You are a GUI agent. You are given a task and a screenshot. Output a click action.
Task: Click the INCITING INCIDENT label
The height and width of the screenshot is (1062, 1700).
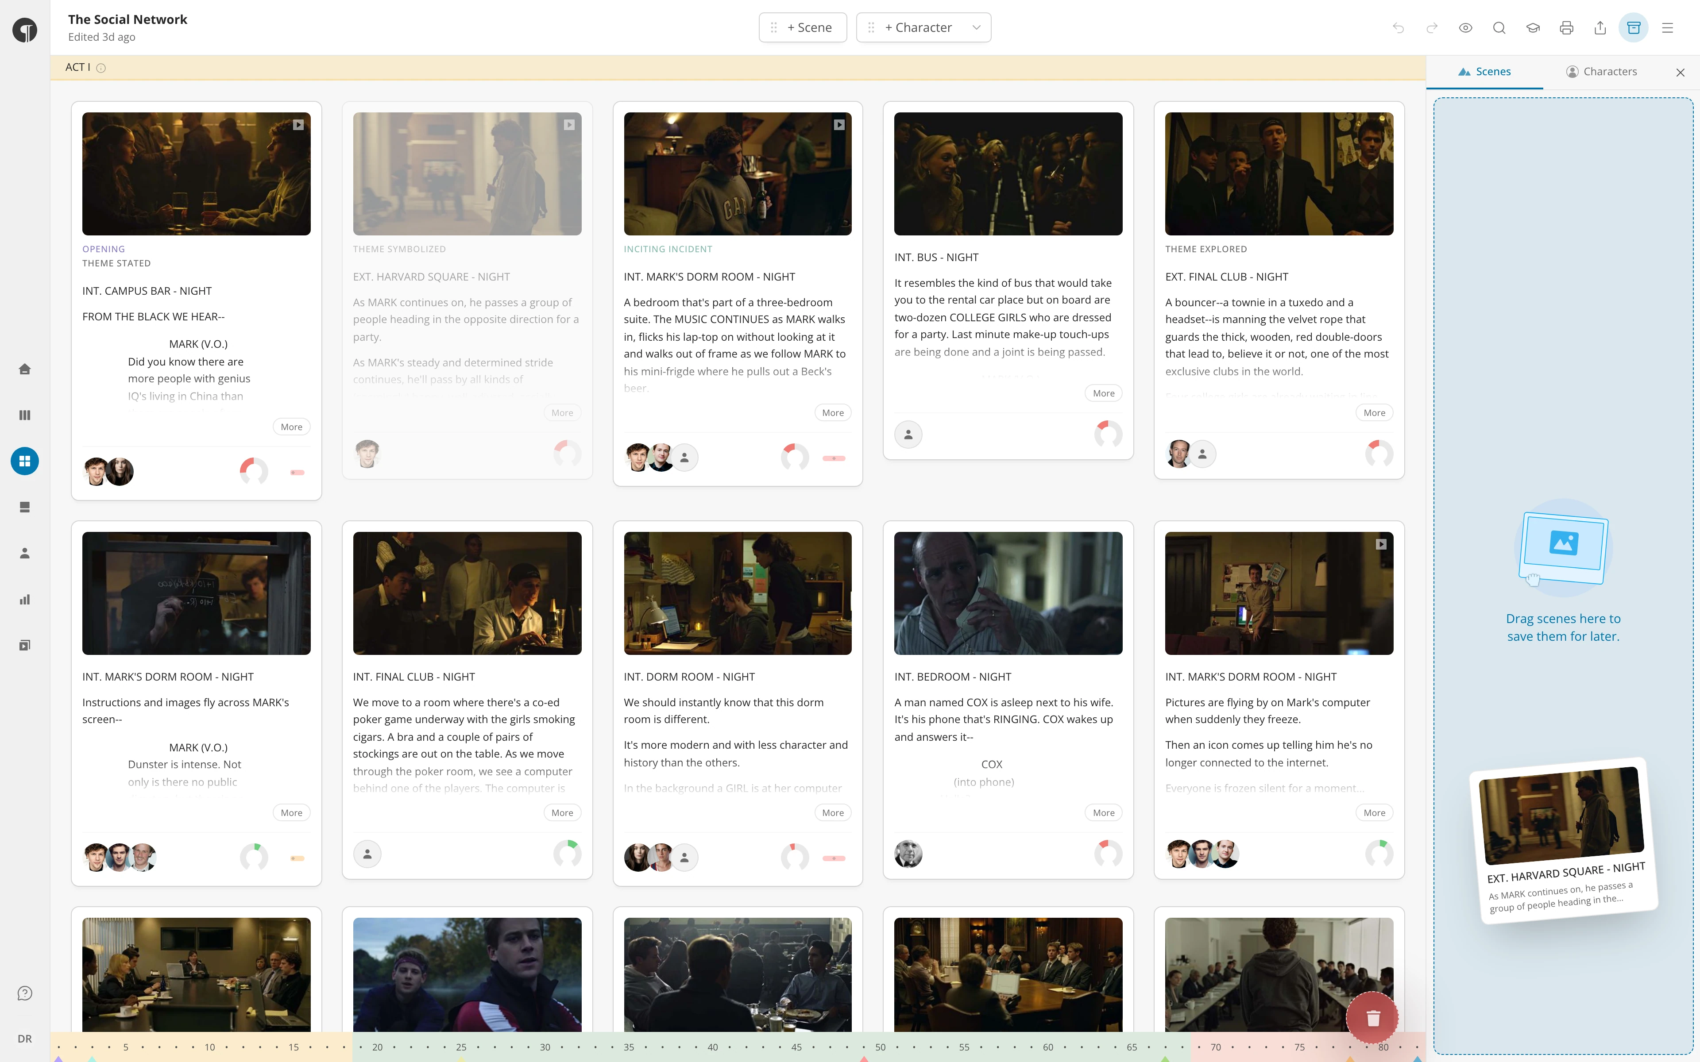[668, 249]
